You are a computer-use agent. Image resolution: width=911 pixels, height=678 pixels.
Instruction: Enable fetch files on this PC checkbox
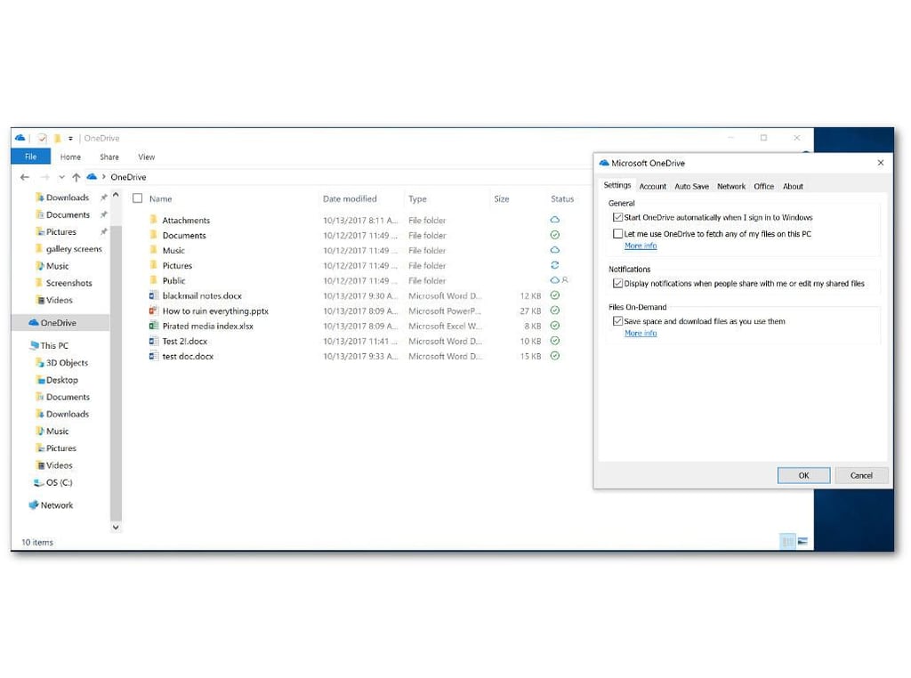pyautogui.click(x=617, y=233)
